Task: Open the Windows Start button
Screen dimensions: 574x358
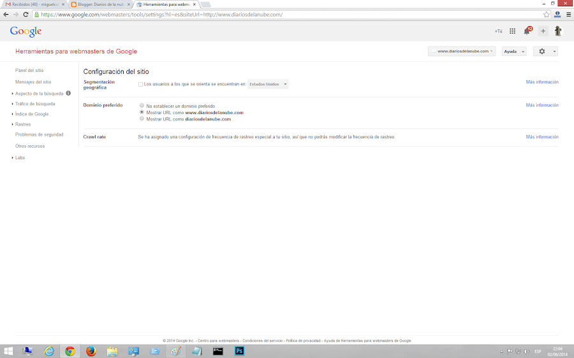Action: pyautogui.click(x=8, y=351)
